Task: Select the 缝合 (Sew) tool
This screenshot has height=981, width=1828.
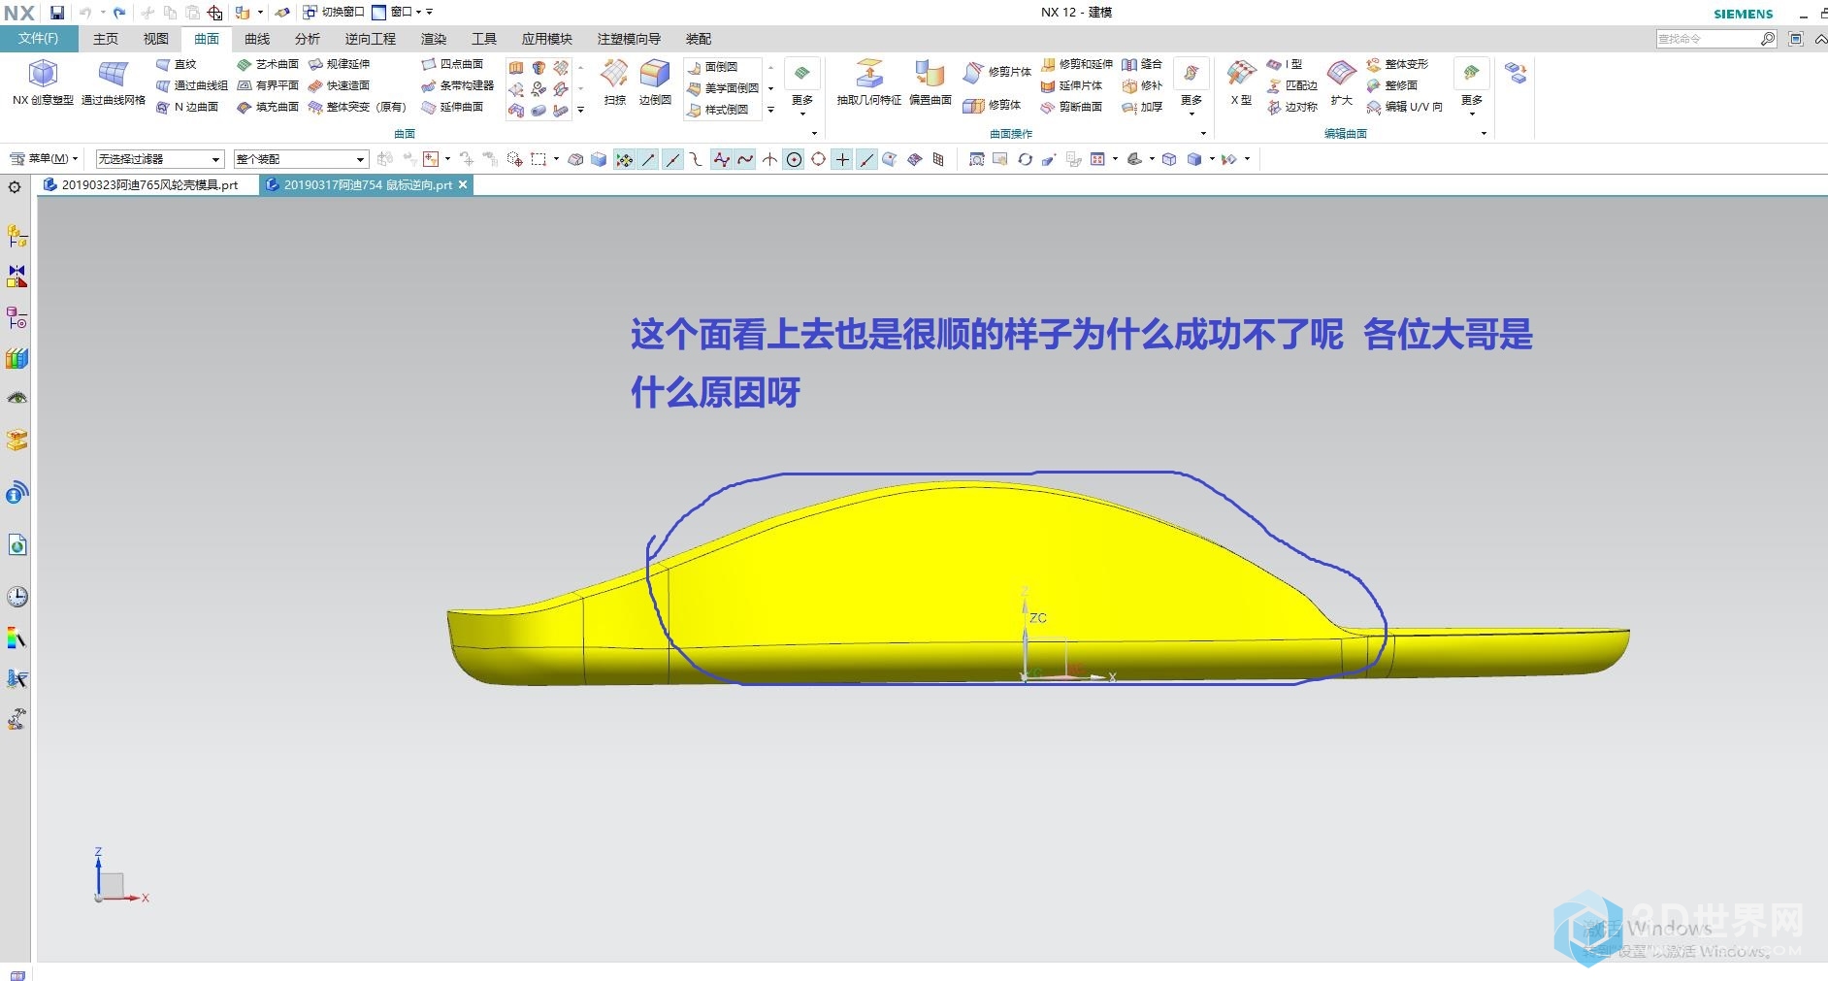Action: click(x=1142, y=64)
